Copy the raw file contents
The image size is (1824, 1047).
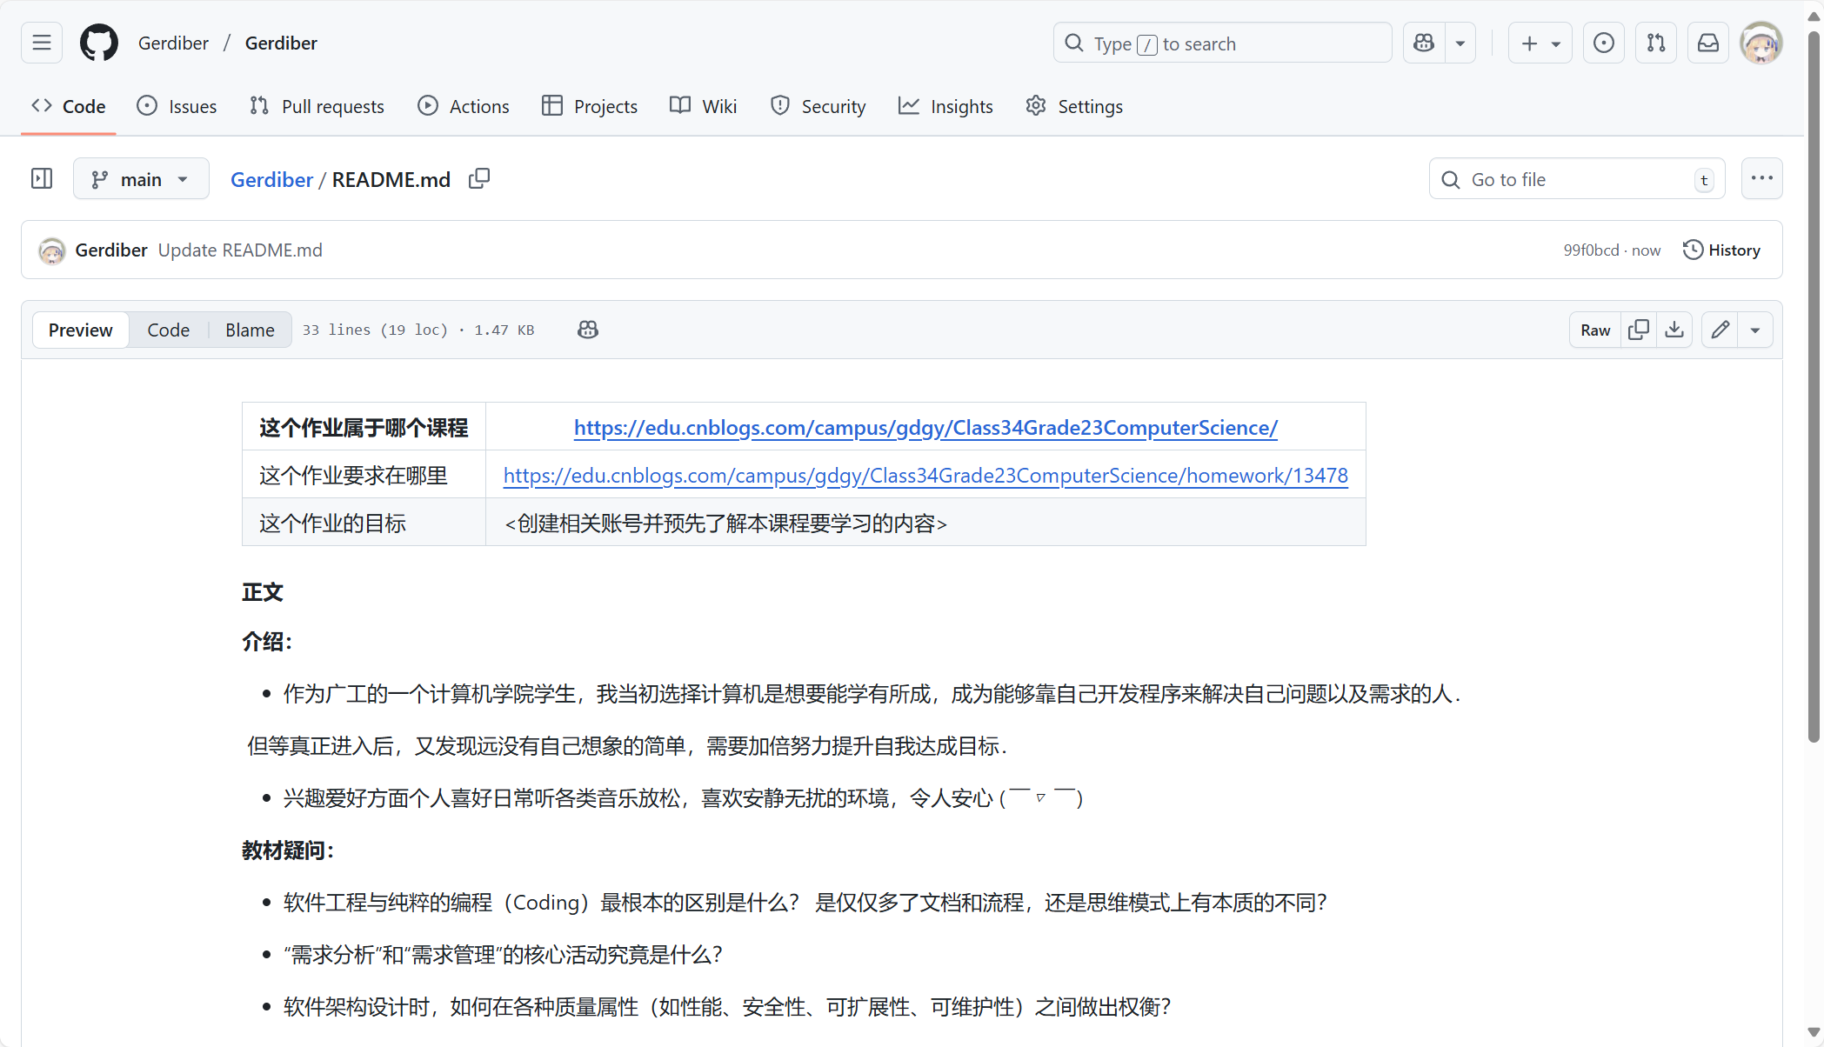click(x=1639, y=330)
